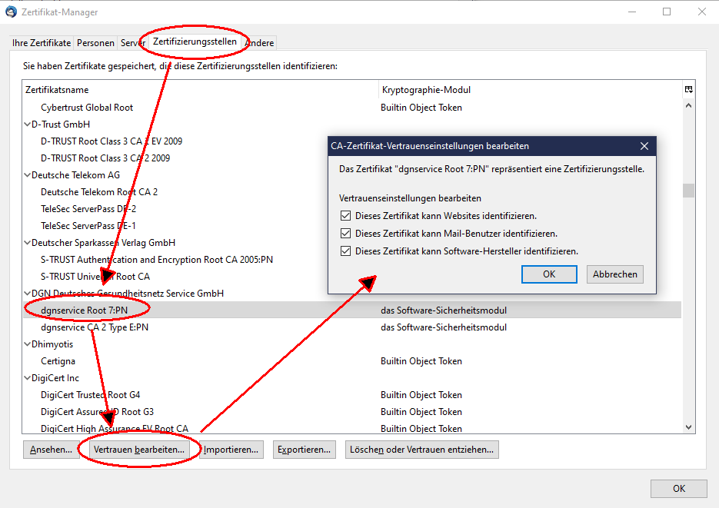Sort by Zertifikatsname column header
Screen dimensions: 719x508
coord(201,90)
